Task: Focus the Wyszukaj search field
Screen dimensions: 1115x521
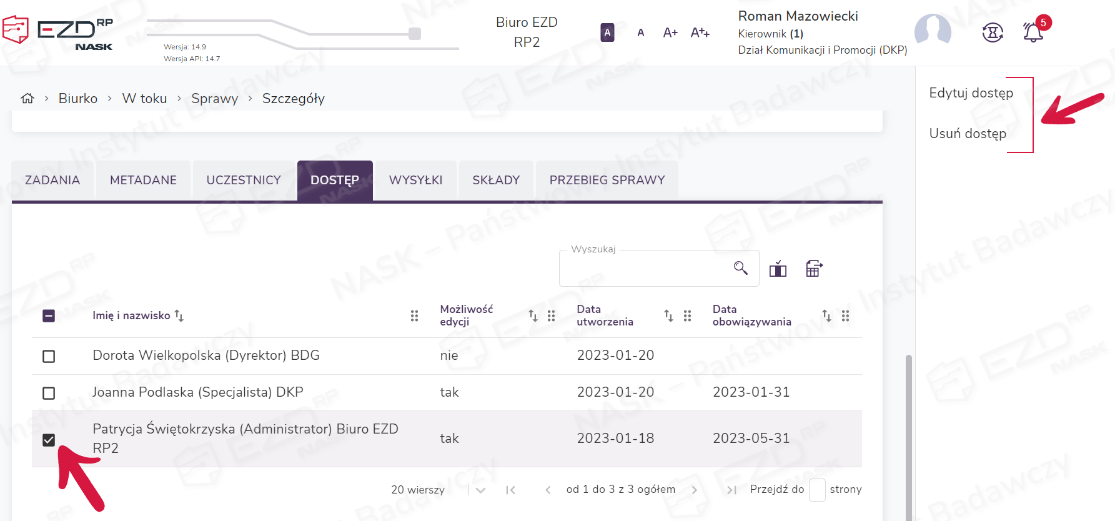Action: (x=643, y=269)
